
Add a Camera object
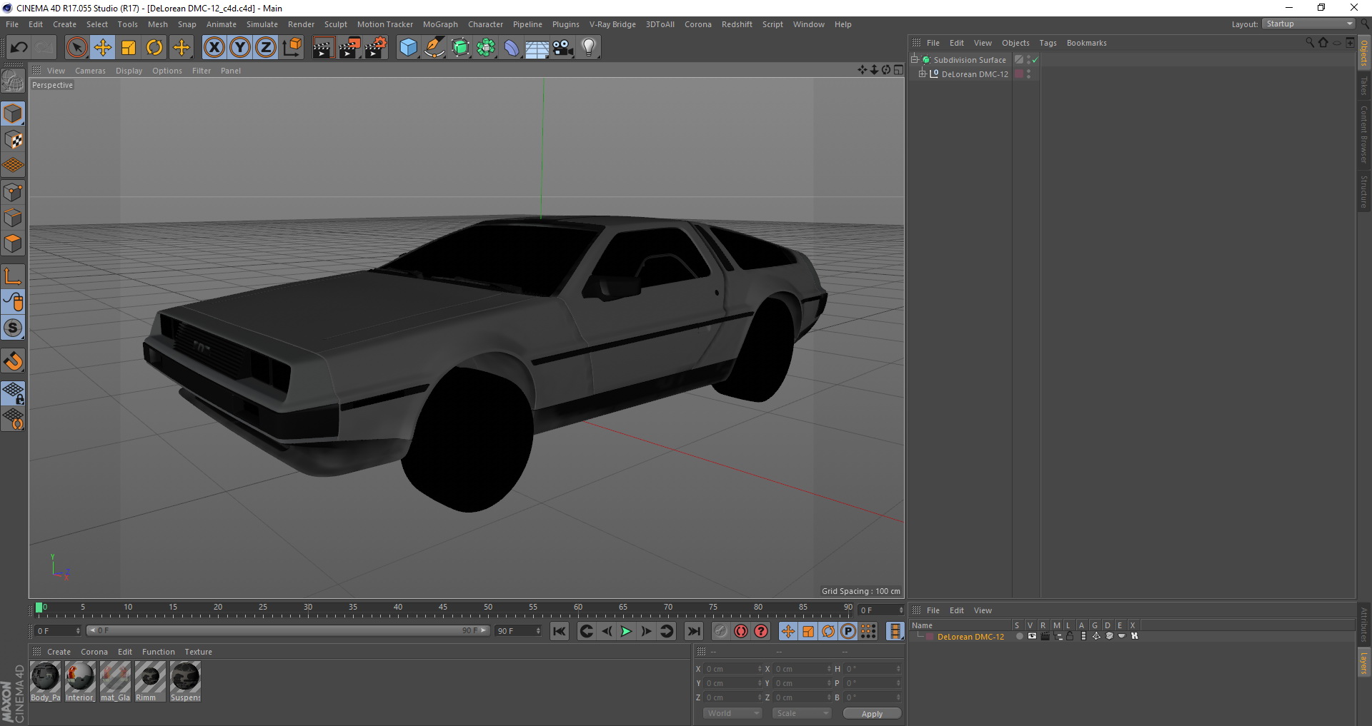[x=563, y=48]
